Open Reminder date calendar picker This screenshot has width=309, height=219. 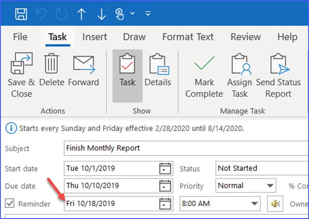165,204
